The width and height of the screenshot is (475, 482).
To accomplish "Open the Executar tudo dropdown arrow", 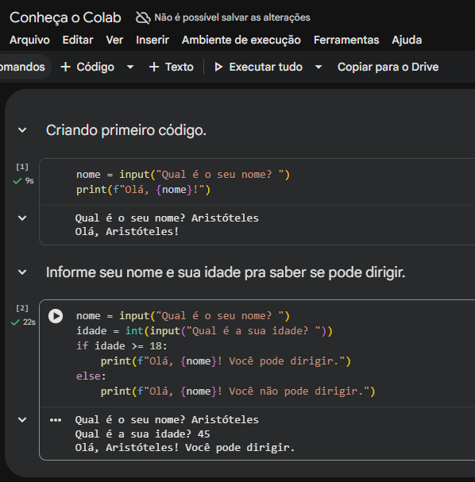I will click(319, 67).
